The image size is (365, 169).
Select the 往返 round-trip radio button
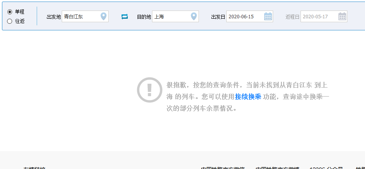click(9, 21)
